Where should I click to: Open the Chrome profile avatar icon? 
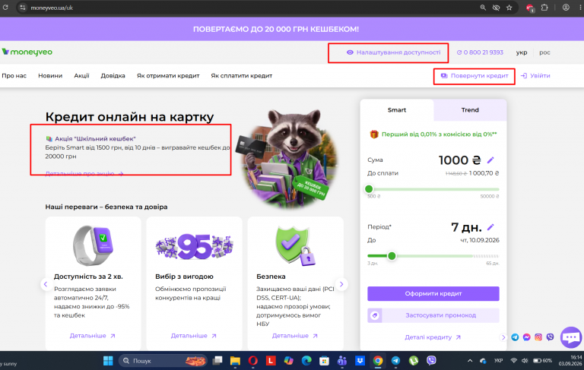point(566,8)
